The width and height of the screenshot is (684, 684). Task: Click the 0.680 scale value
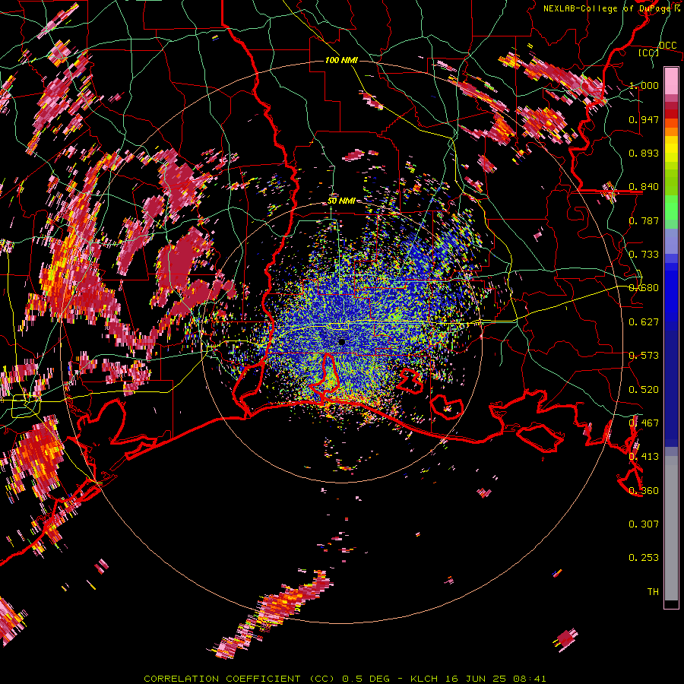pos(644,288)
